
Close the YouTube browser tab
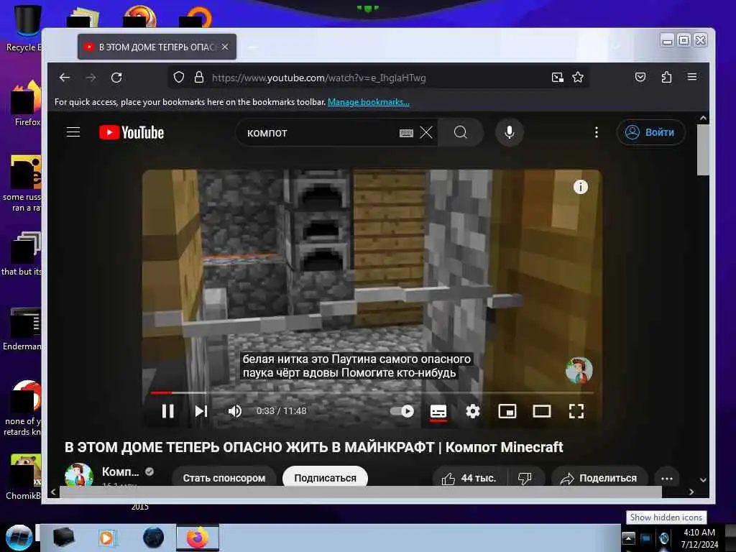225,47
